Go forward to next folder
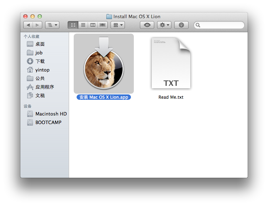This screenshot has width=268, height=206. pyautogui.click(x=38, y=25)
